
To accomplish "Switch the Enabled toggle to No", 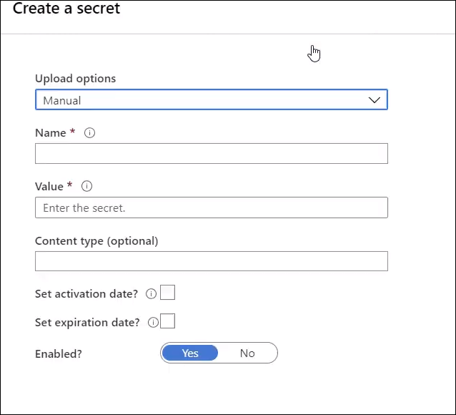I will point(247,353).
